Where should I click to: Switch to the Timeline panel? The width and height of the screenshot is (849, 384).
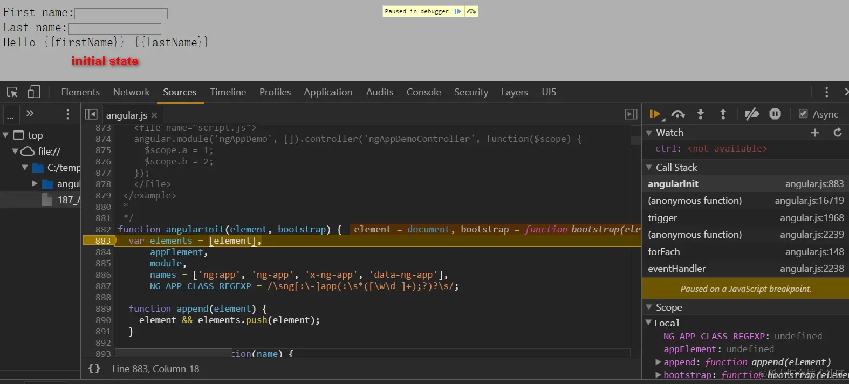(x=228, y=92)
